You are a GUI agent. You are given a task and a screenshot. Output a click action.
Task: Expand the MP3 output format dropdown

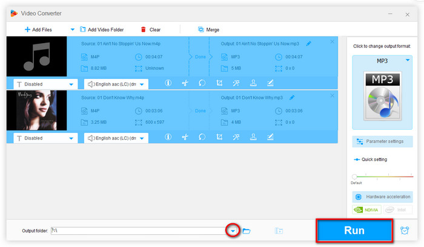408,60
